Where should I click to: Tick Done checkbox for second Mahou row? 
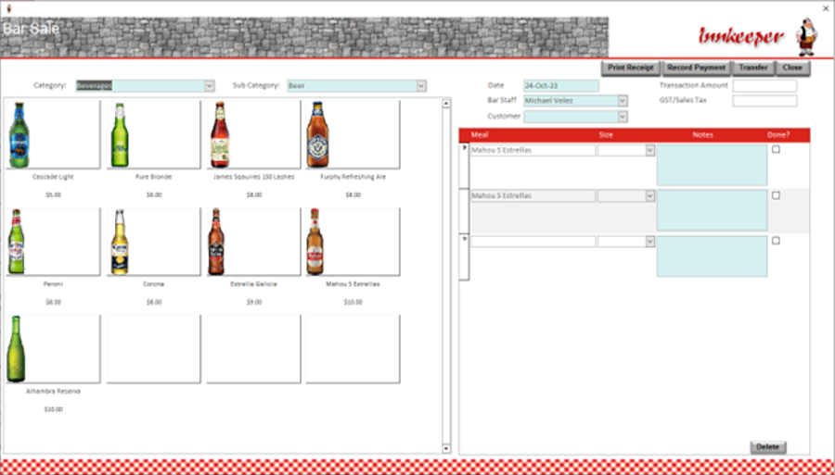[776, 195]
